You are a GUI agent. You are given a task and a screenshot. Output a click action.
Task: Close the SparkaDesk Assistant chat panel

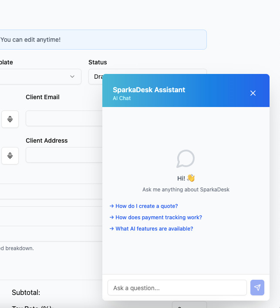(x=253, y=93)
